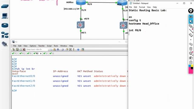This screenshot has height=109, width=194.
Task: Choose the pen size dot in annotation bar
Action: 191,40
